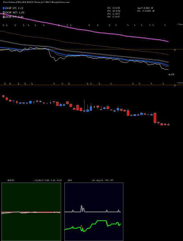Click the 'Pre H: 0.94' value

114,11
